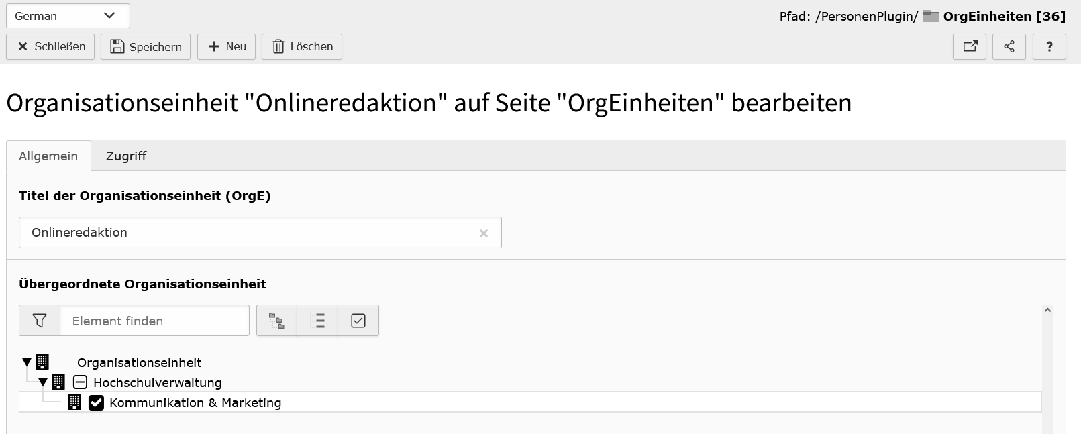This screenshot has height=434, width=1081.
Task: Toggle the Hochschulverwaltung checkbox
Action: [80, 382]
